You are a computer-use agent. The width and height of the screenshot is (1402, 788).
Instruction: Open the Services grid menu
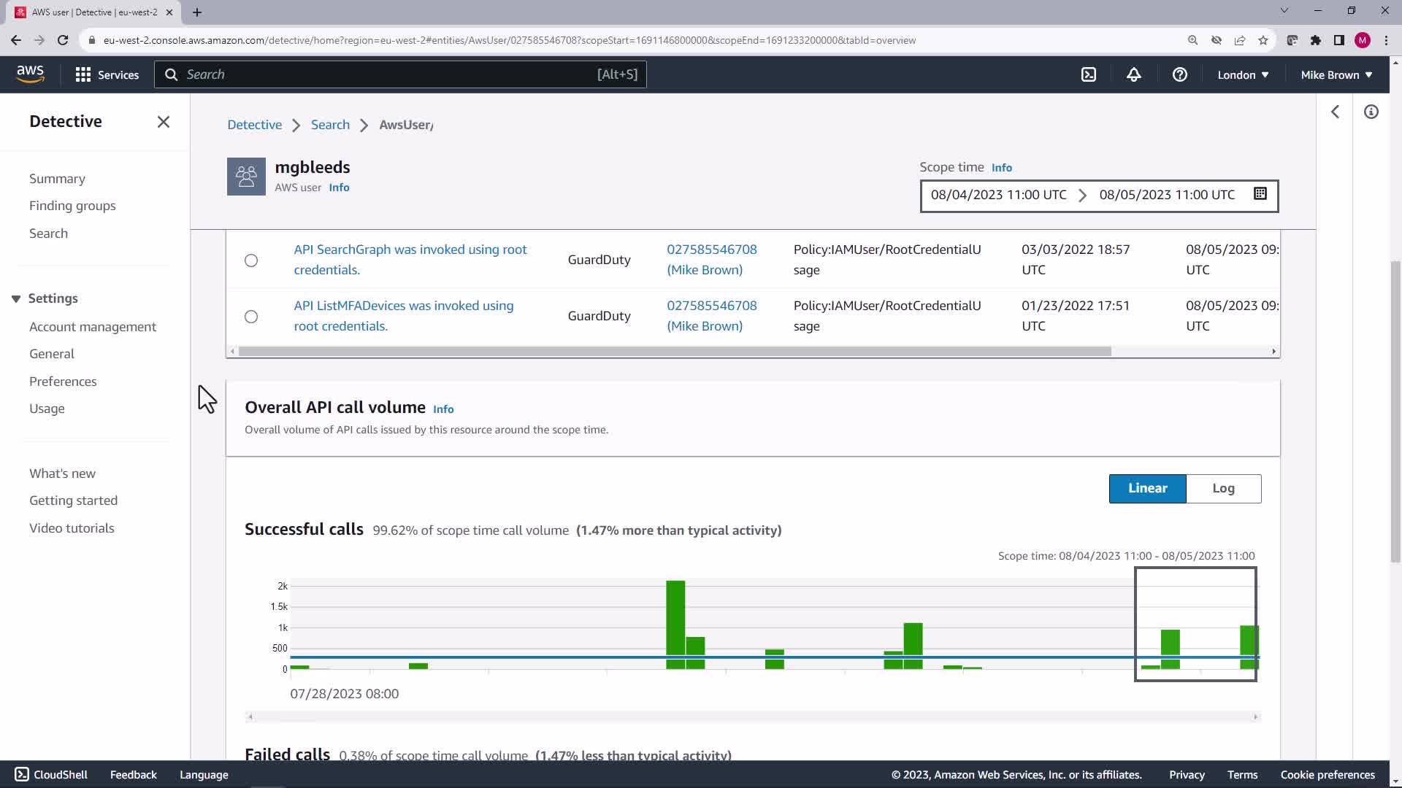tap(107, 74)
